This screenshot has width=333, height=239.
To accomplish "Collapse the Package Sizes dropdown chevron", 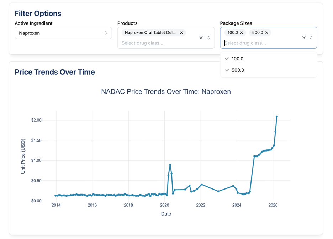I will (x=311, y=38).
